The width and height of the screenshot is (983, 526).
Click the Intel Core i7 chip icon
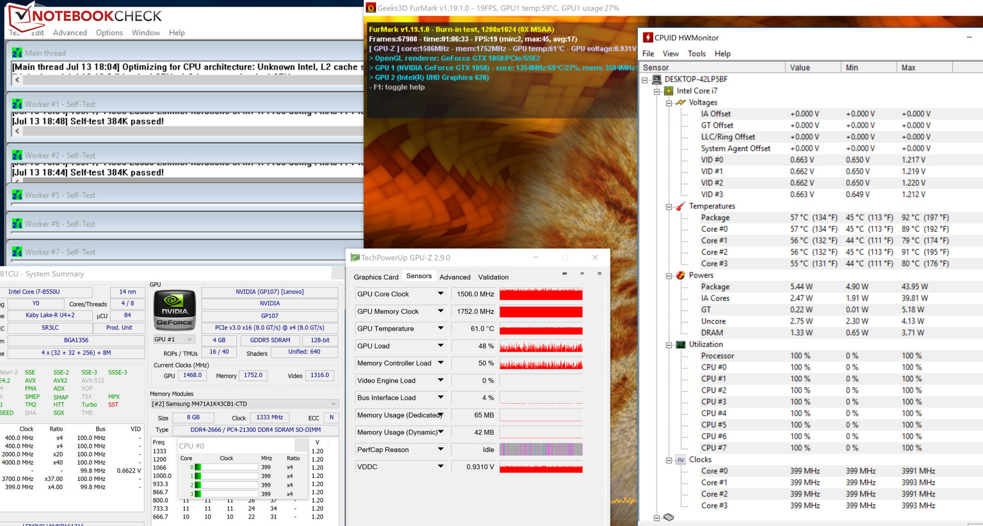[x=668, y=91]
